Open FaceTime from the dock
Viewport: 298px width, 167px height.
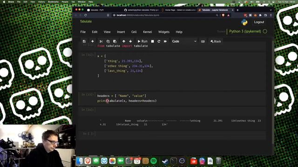pyautogui.click(x=121, y=161)
